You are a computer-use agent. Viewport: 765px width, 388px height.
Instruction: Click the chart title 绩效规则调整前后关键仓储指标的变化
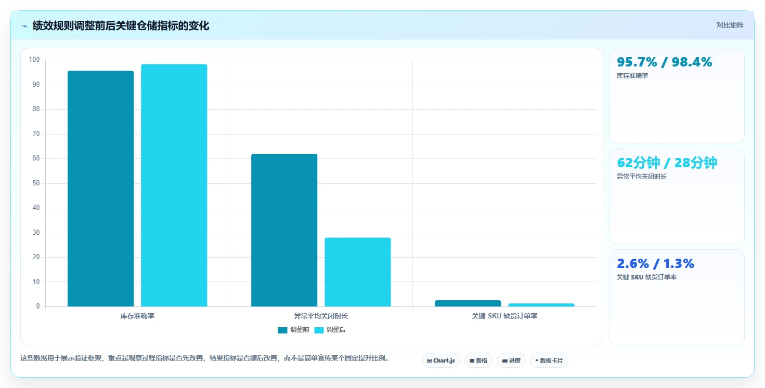121,26
